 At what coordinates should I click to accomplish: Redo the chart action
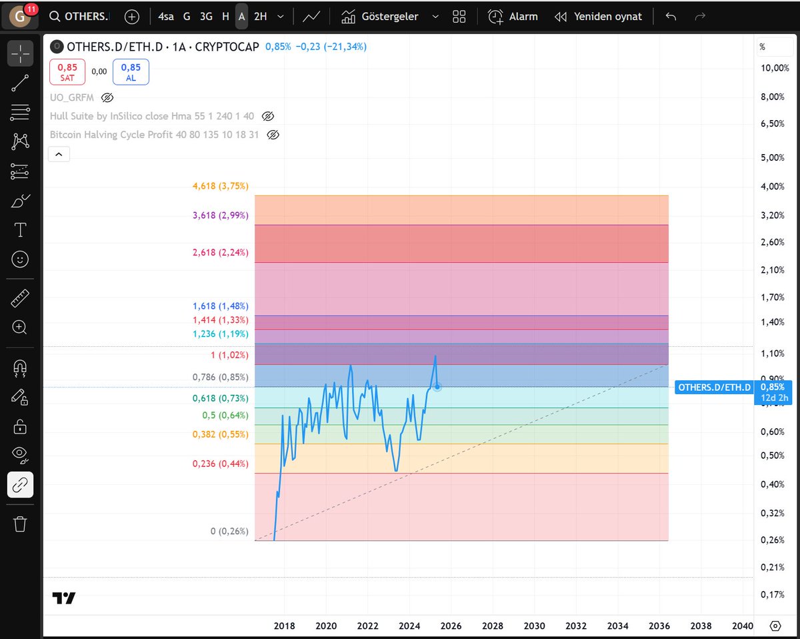[x=700, y=17]
